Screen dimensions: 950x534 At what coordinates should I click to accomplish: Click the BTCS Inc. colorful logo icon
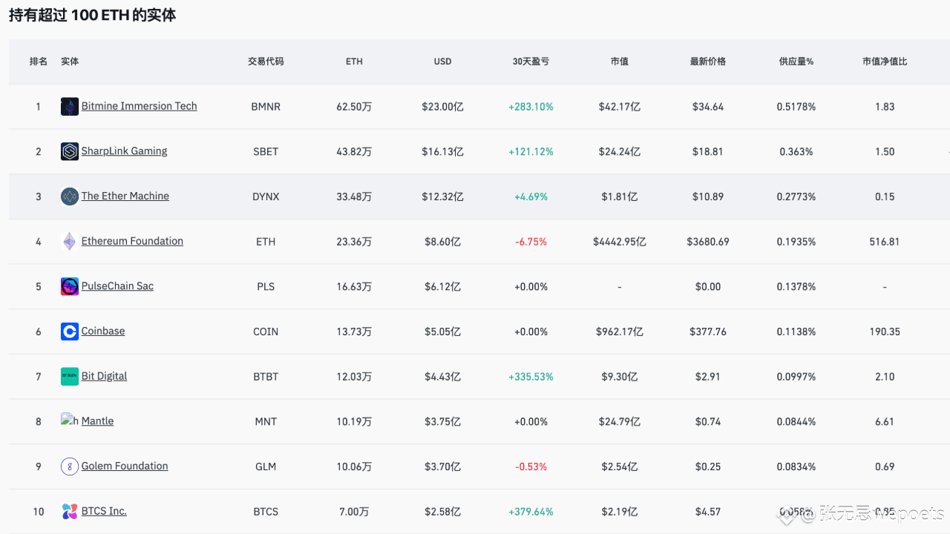[70, 511]
